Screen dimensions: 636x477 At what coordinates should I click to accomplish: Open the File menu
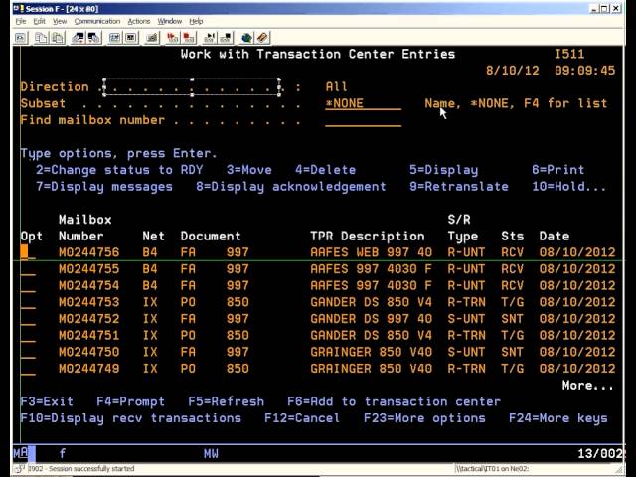pos(21,21)
